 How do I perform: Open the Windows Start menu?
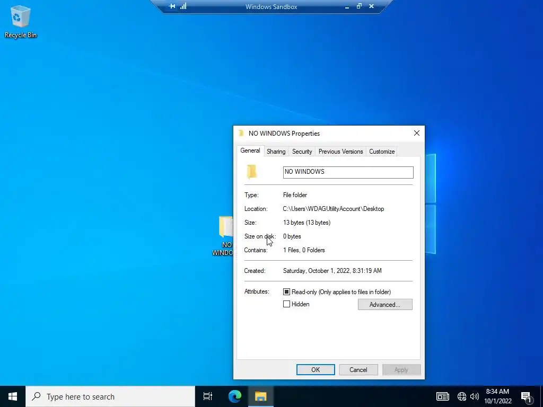(x=13, y=396)
